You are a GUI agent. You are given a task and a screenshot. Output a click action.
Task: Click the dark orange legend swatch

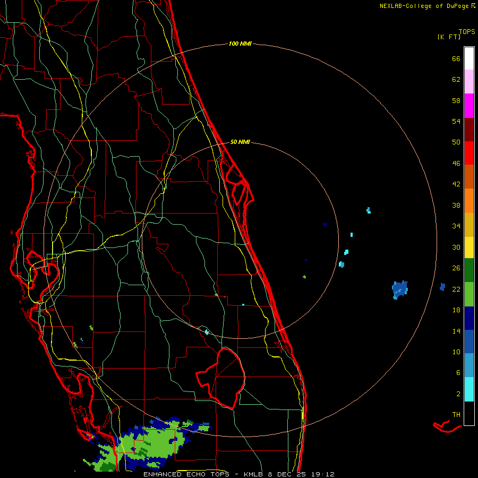469,177
